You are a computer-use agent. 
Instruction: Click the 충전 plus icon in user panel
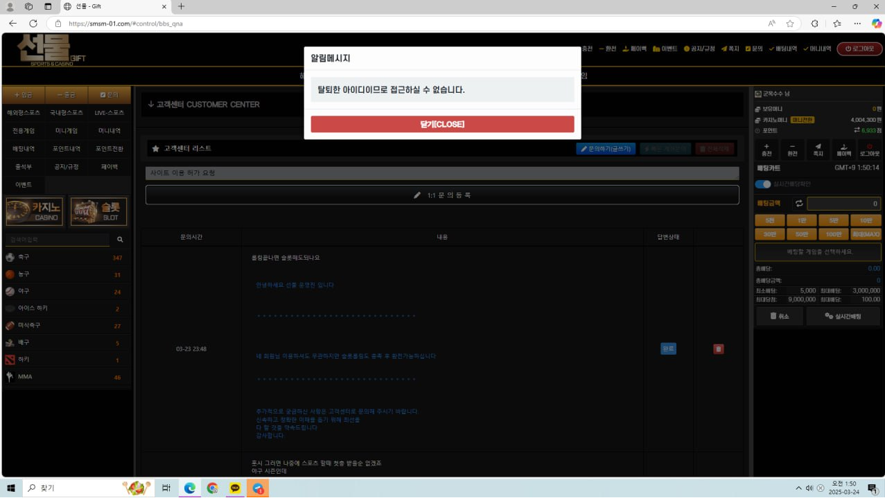pyautogui.click(x=766, y=150)
